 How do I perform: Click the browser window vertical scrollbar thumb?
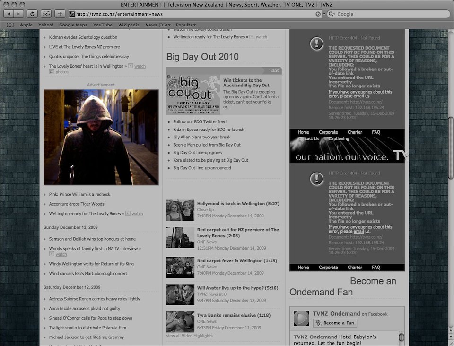coord(451,148)
